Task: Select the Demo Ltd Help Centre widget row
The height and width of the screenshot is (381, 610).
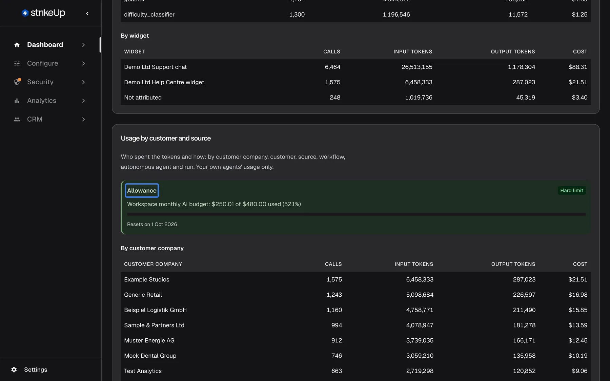Action: pos(356,82)
